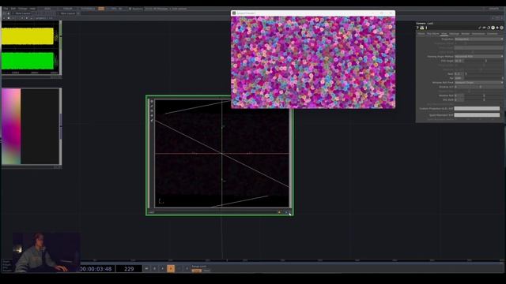The image size is (506, 284).
Task: Open the Dialogs menu
Action: (x=23, y=9)
